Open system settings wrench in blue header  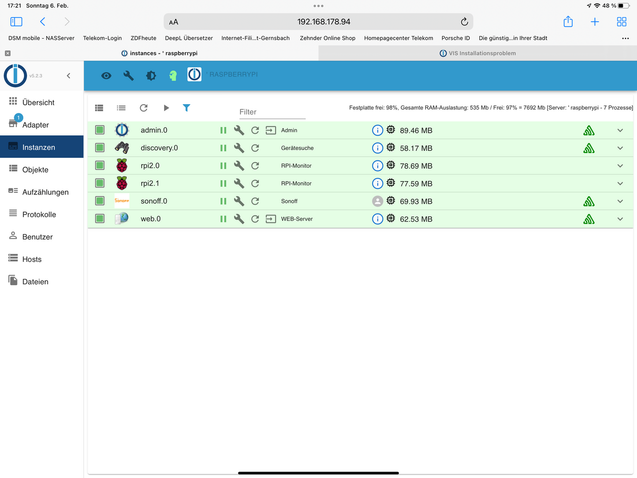pos(128,75)
